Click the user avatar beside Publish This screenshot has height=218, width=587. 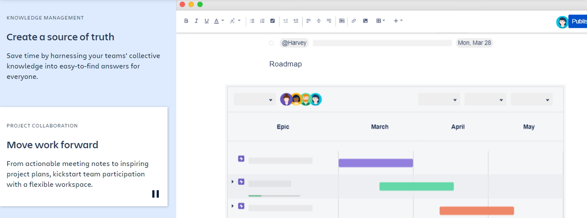[x=562, y=22]
